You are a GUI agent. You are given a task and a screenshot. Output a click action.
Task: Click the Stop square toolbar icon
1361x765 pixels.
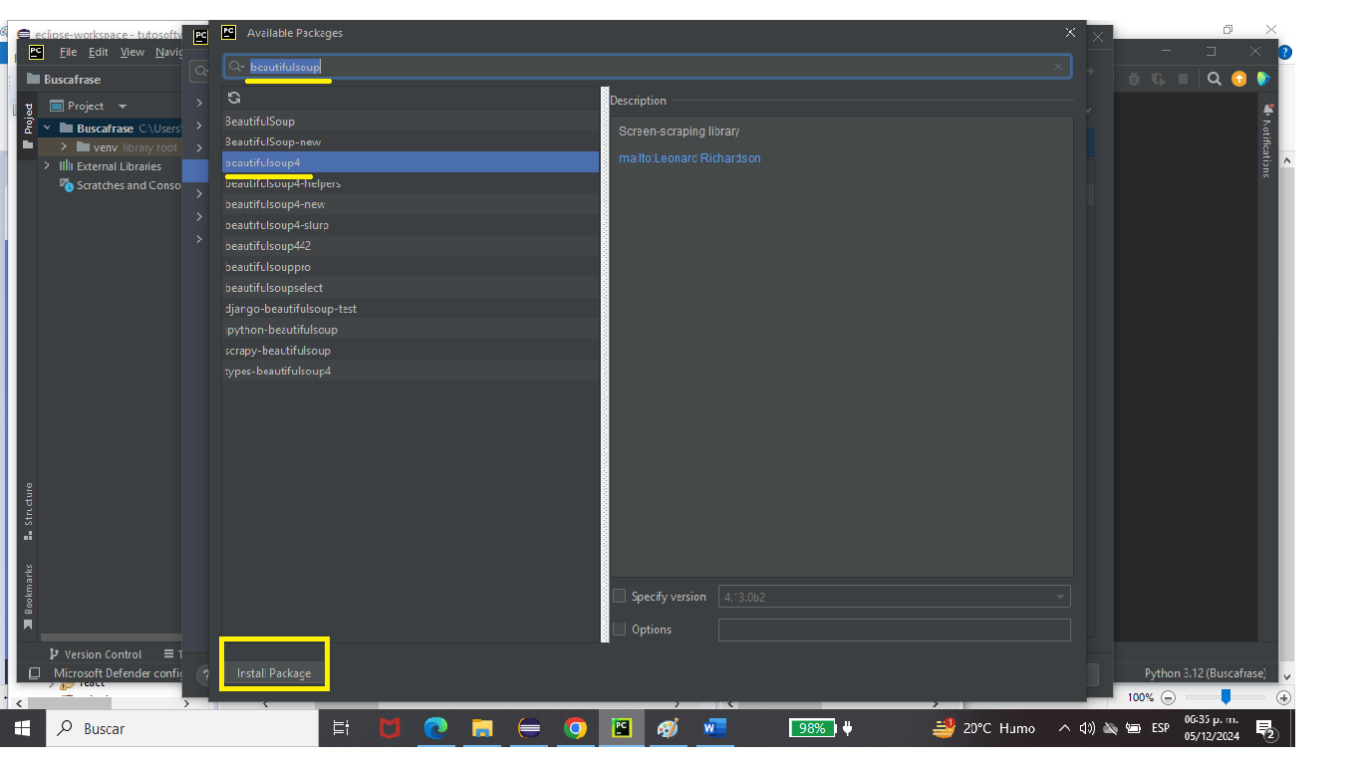(1183, 79)
